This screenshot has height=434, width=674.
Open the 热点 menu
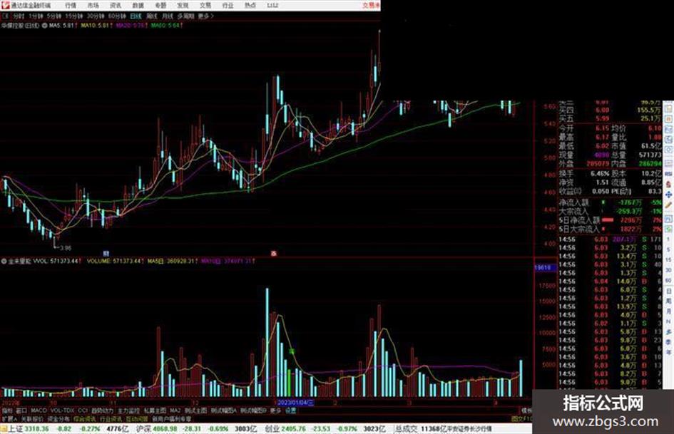click(250, 5)
